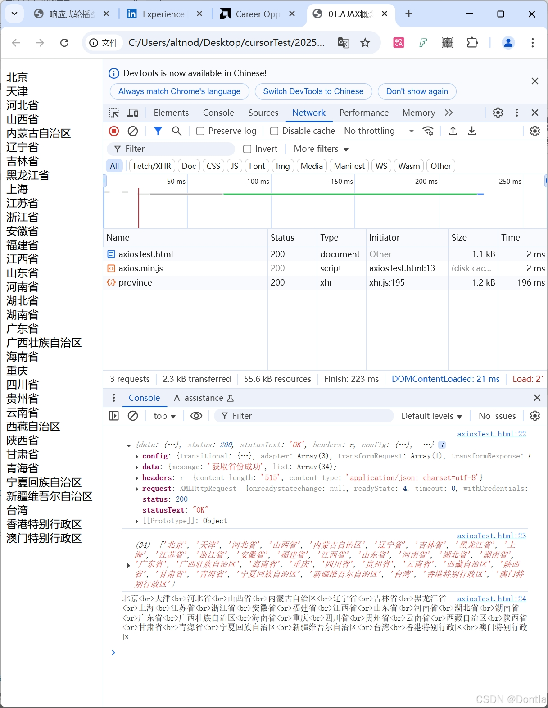Open the Chrome extensions puzzle icon
The height and width of the screenshot is (708, 548).
pyautogui.click(x=472, y=43)
